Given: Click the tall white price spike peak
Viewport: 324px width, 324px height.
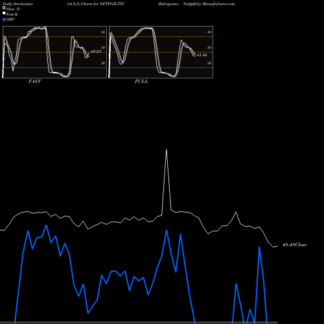Looking at the screenshot, I should 166,149.
